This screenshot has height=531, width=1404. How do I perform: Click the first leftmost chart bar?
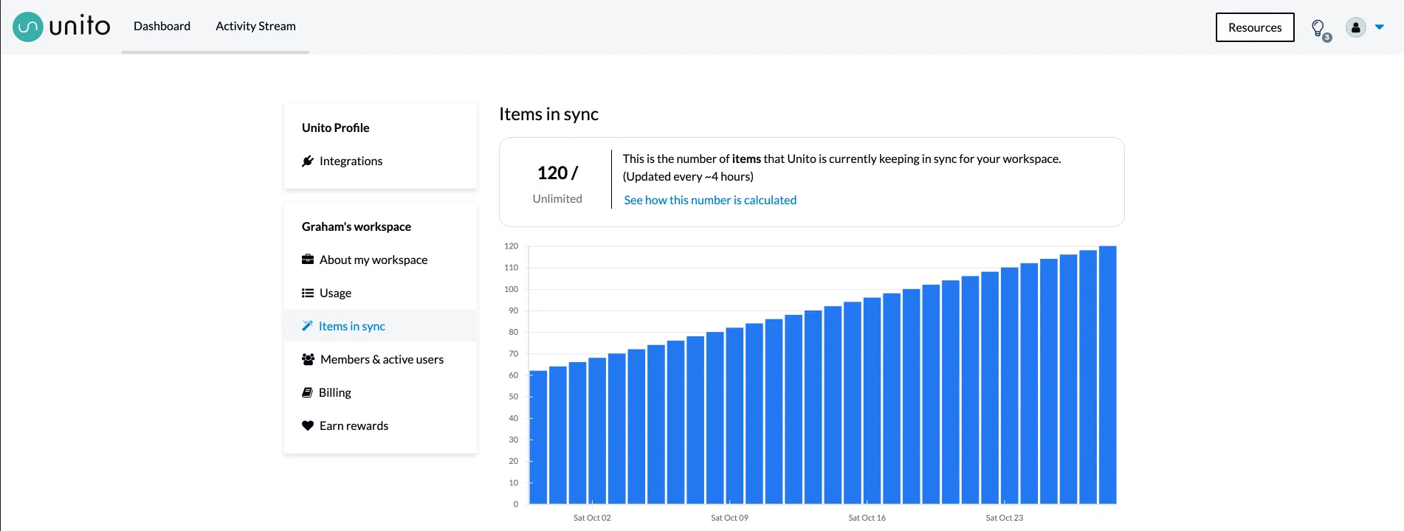tap(538, 437)
